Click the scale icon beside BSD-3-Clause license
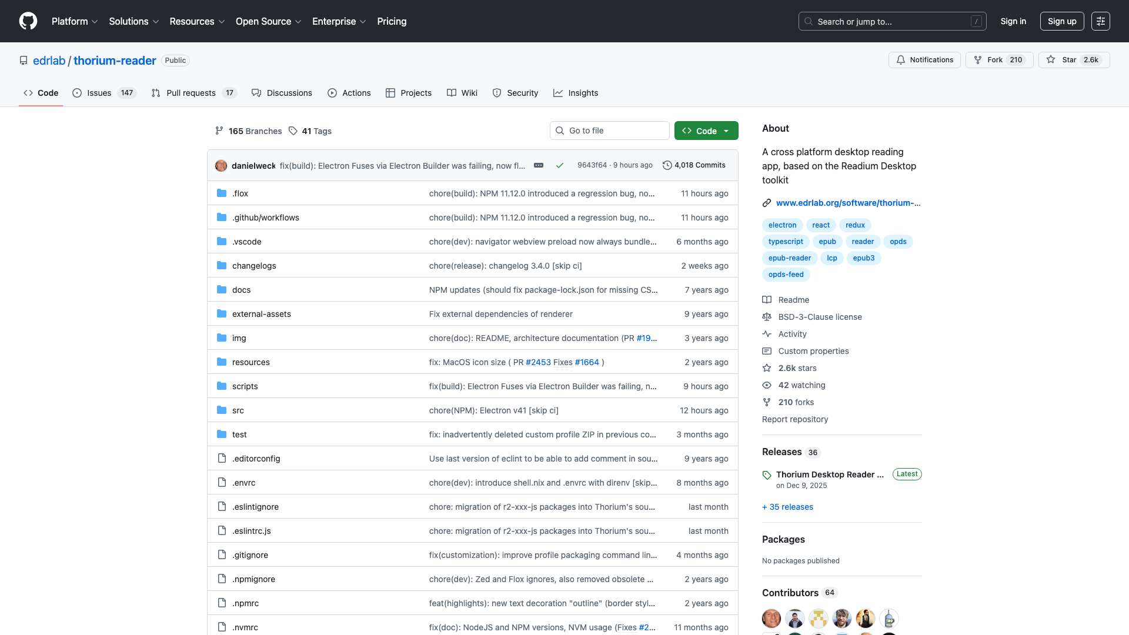Screen dimensions: 1129x635 [767, 317]
